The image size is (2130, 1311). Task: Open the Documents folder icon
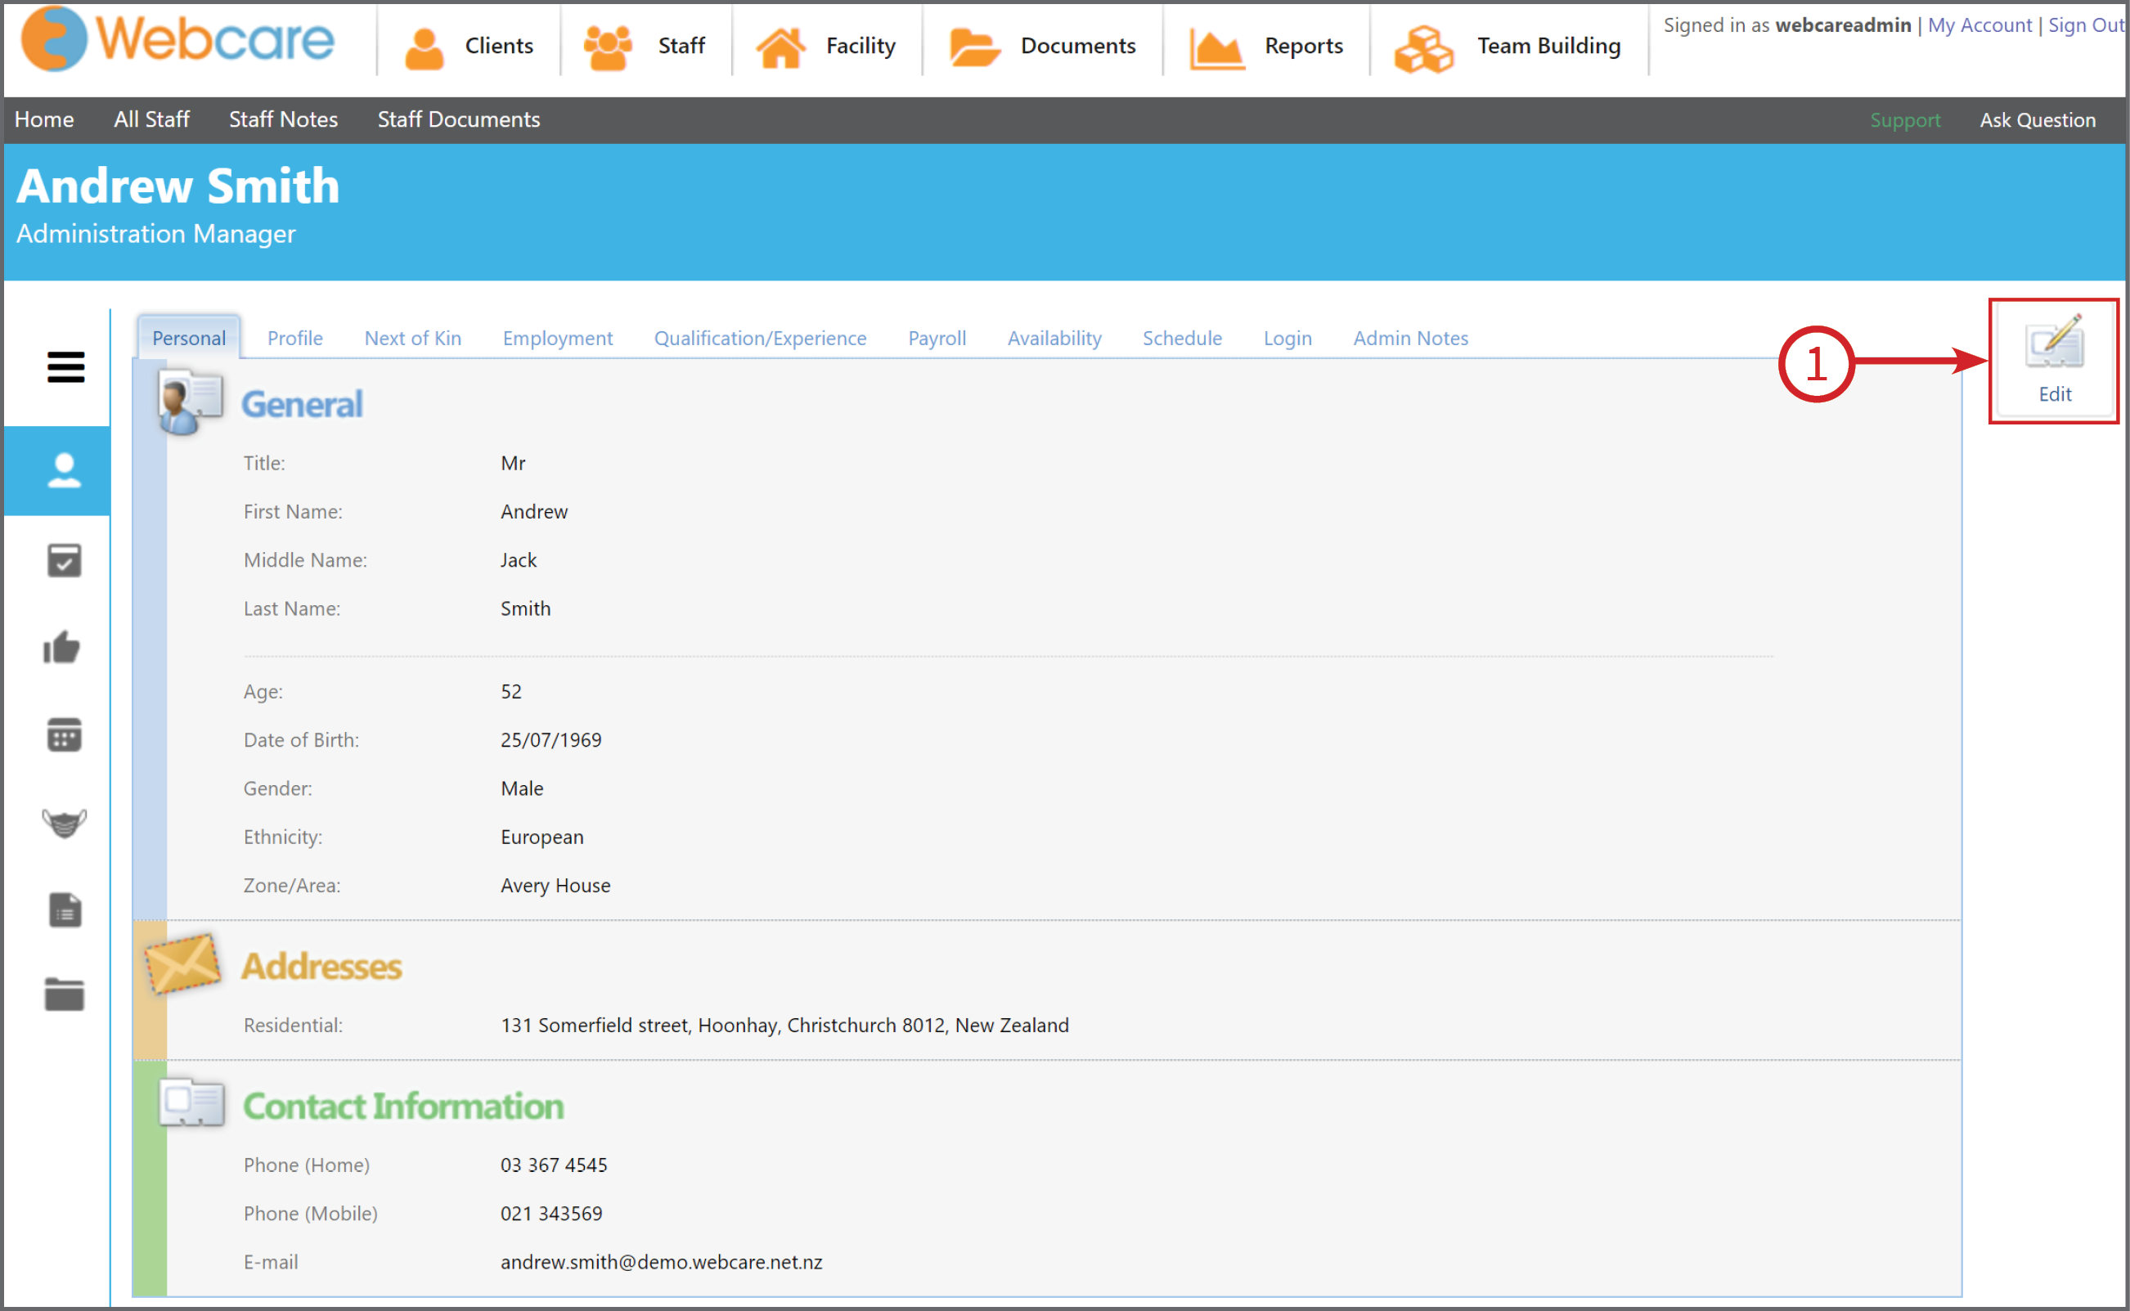[975, 47]
